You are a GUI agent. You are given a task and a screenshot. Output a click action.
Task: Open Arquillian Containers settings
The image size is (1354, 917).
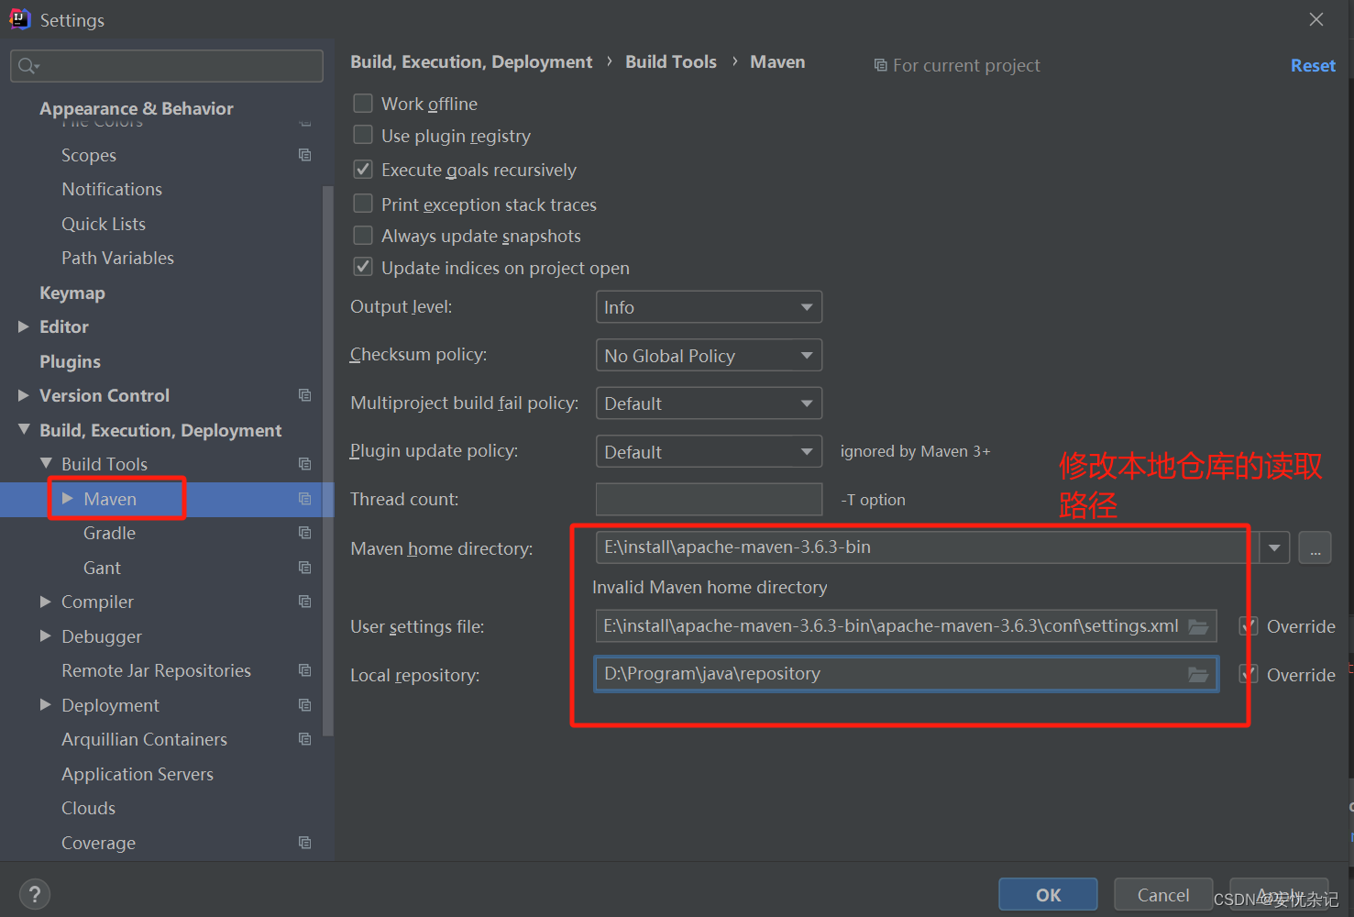pos(144,739)
